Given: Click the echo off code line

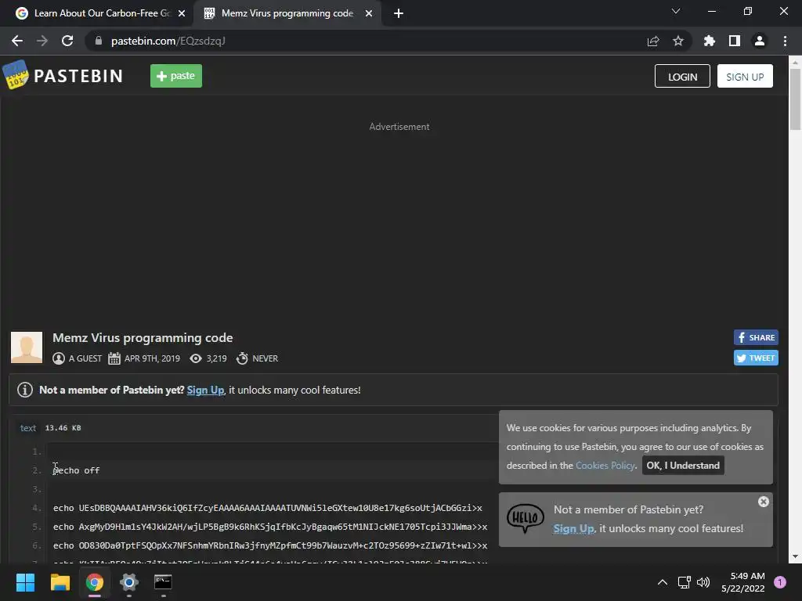Looking at the screenshot, I should tap(76, 470).
